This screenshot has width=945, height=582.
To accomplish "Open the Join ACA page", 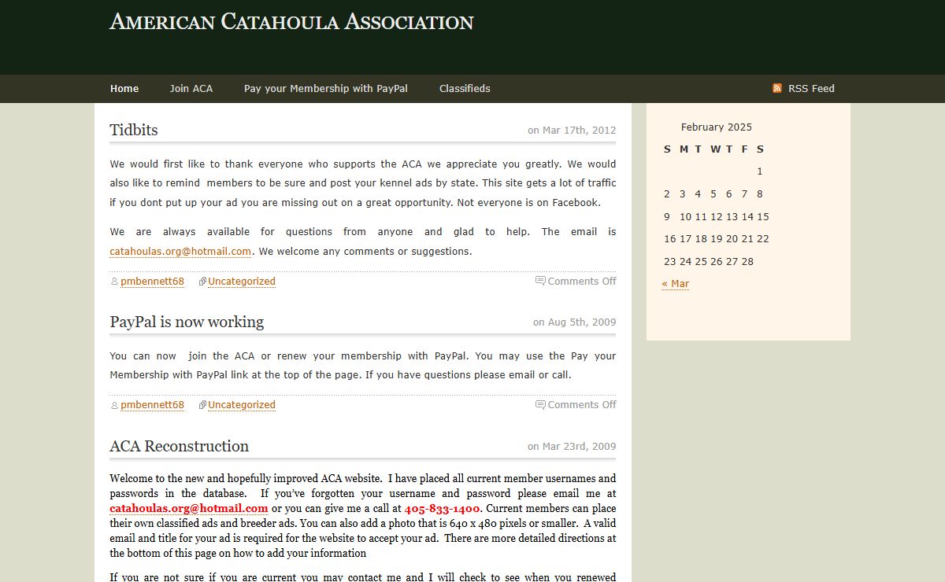I will click(x=191, y=88).
